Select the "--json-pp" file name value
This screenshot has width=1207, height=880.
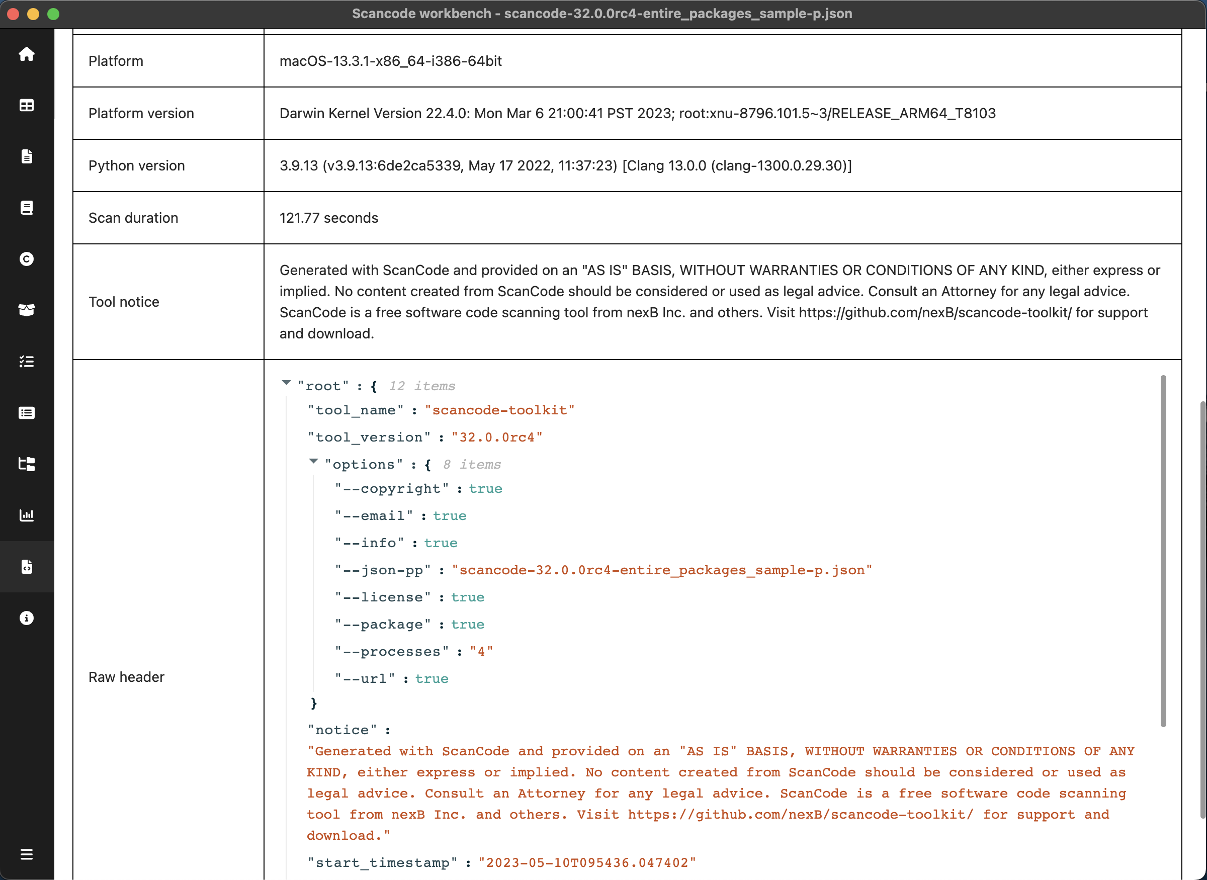click(x=662, y=571)
